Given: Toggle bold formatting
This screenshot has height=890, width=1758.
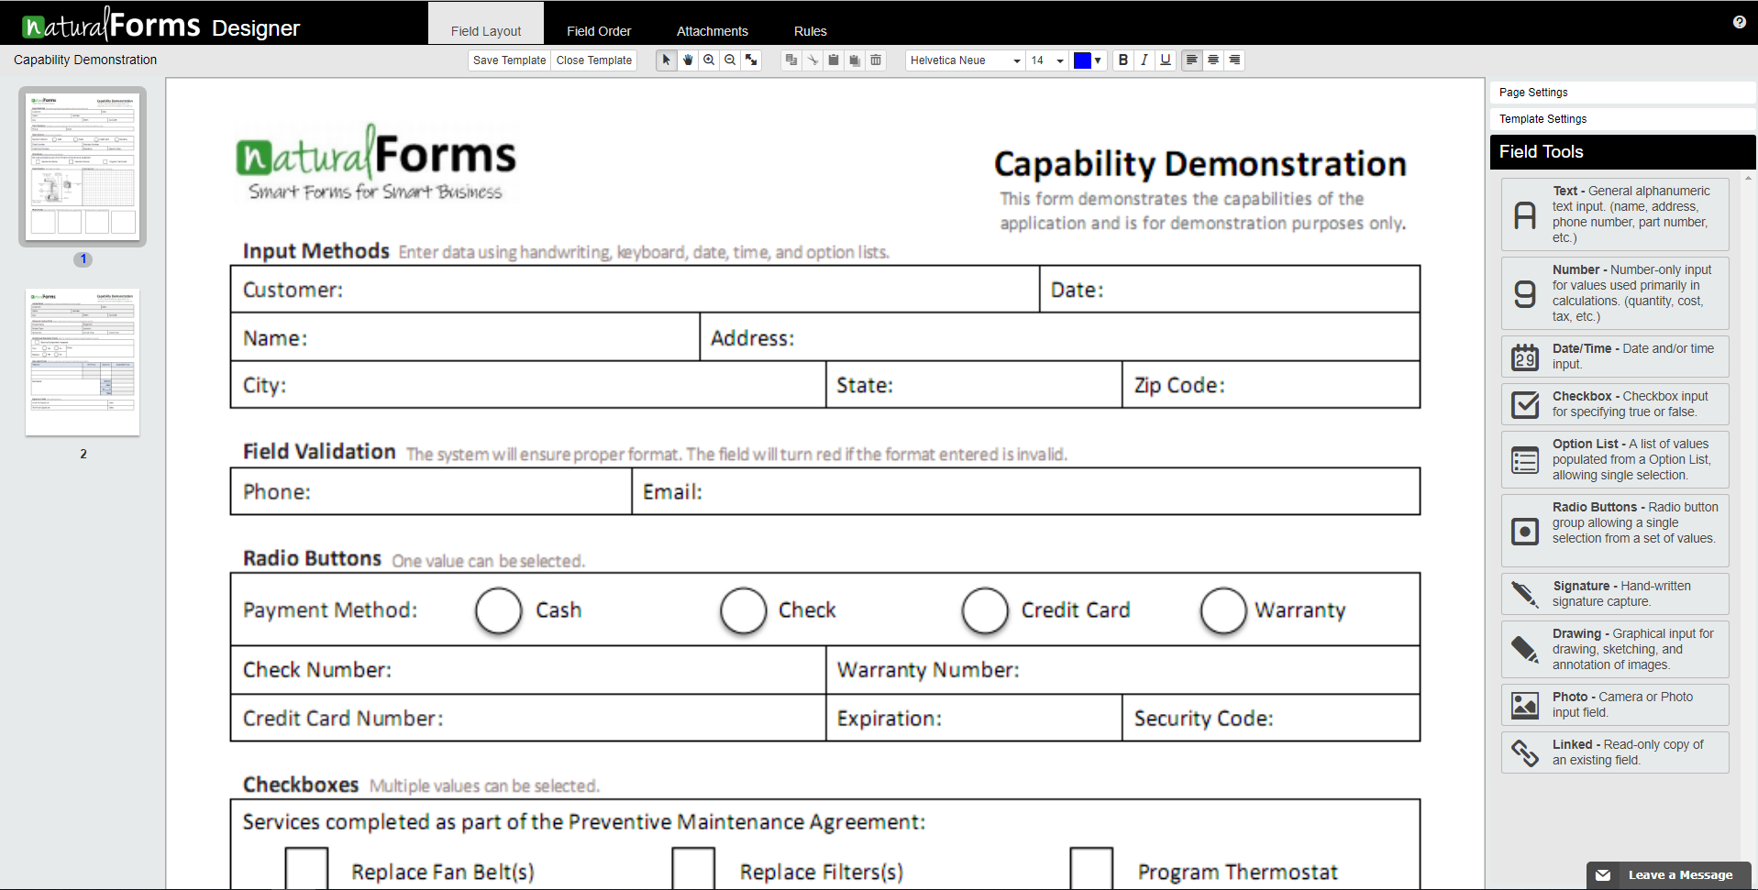Looking at the screenshot, I should point(1123,60).
